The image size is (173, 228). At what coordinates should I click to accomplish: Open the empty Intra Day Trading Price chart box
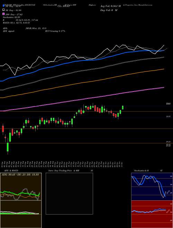pos(69,193)
